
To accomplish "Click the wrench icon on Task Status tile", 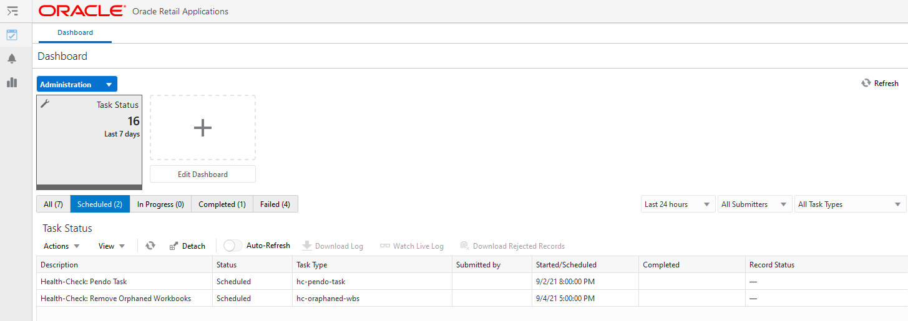I will pyautogui.click(x=45, y=103).
